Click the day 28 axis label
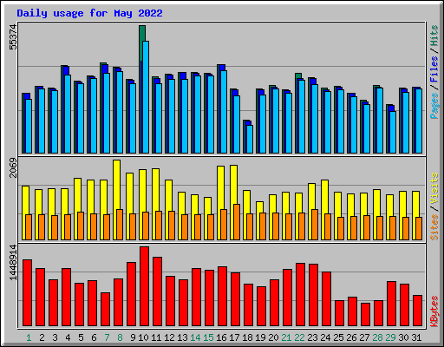Image resolution: width=444 pixels, height=347 pixels. pyautogui.click(x=378, y=337)
